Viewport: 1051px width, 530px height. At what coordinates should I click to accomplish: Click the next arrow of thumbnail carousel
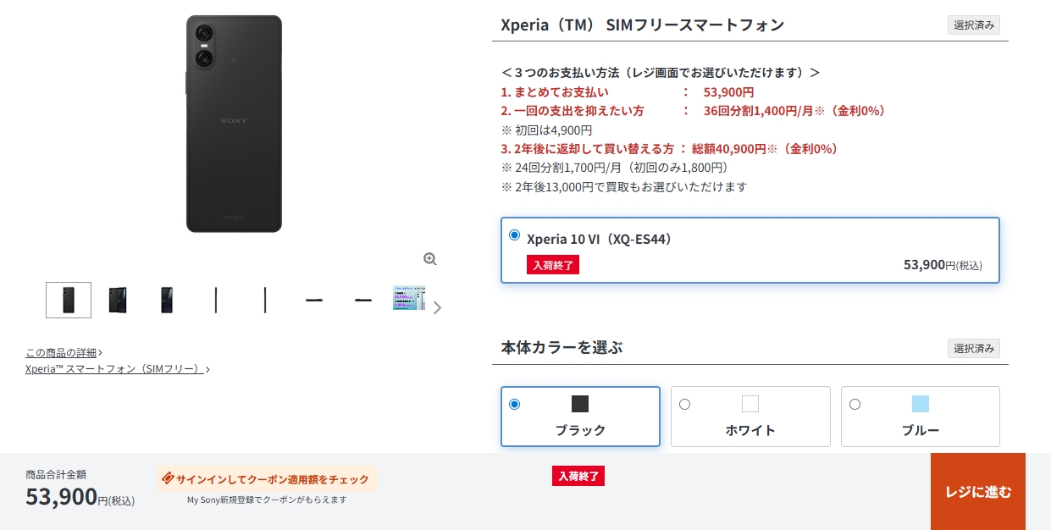437,307
